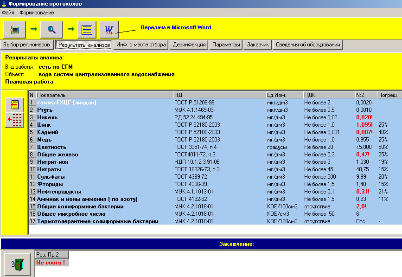Viewport: 402px width, 277px height.
Task: Open the Файл menu
Action: pyautogui.click(x=8, y=13)
